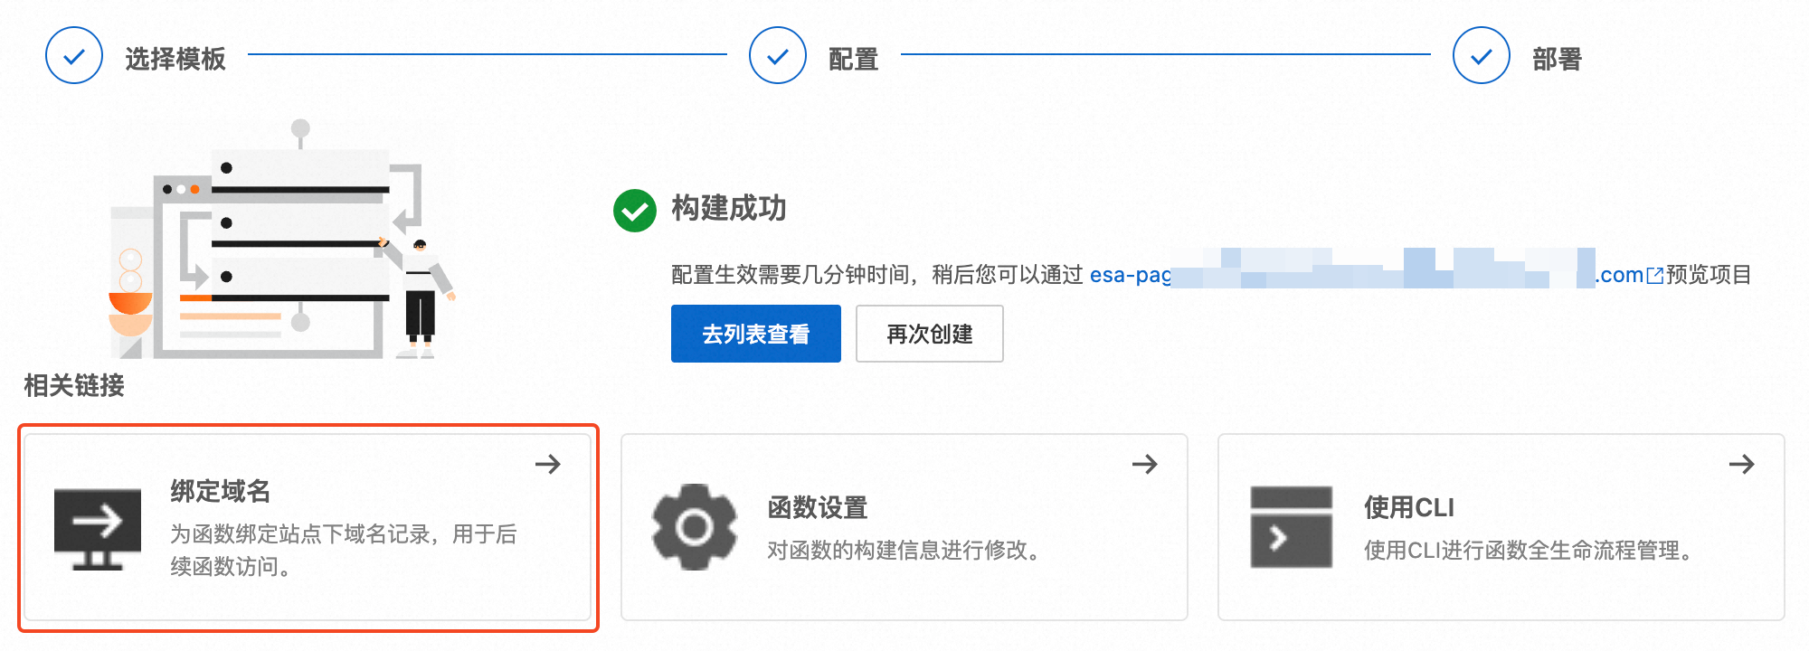This screenshot has width=1809, height=651.
Task: Click the external link icon after .com
Action: pyautogui.click(x=1655, y=275)
